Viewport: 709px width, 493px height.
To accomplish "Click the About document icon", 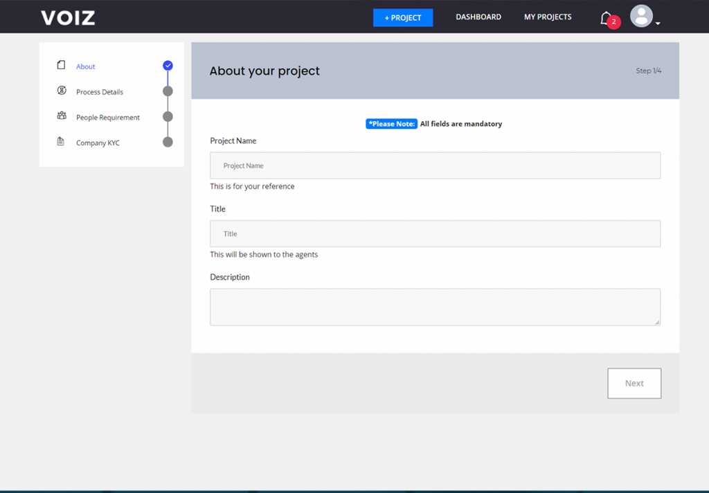I will tap(61, 65).
